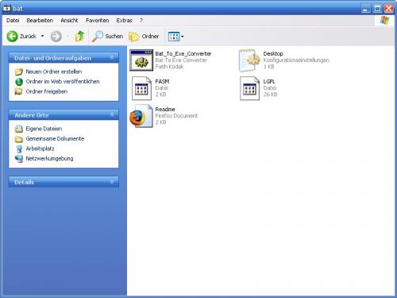Open the Suchen search tool

click(107, 37)
